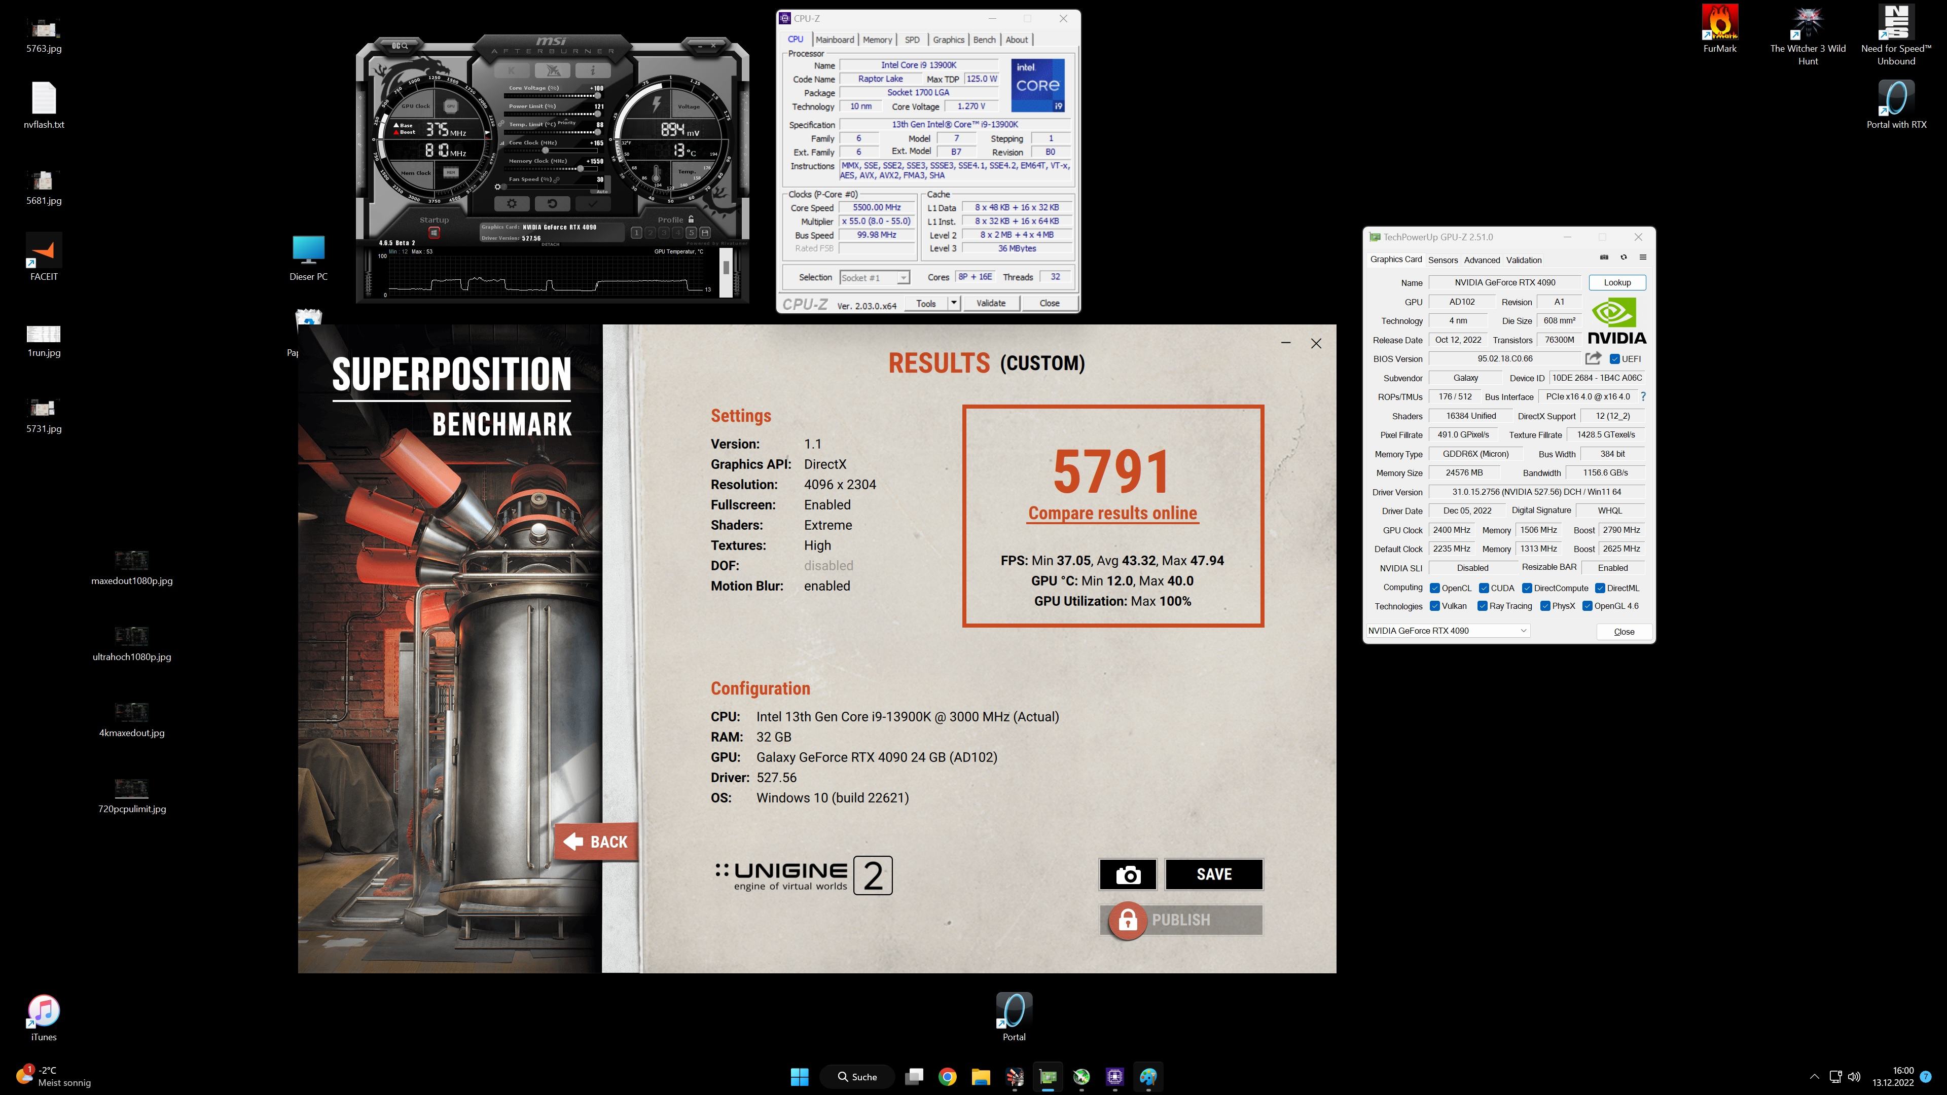Open the Mainboard tab in CPU-Z
The image size is (1947, 1095).
835,40
